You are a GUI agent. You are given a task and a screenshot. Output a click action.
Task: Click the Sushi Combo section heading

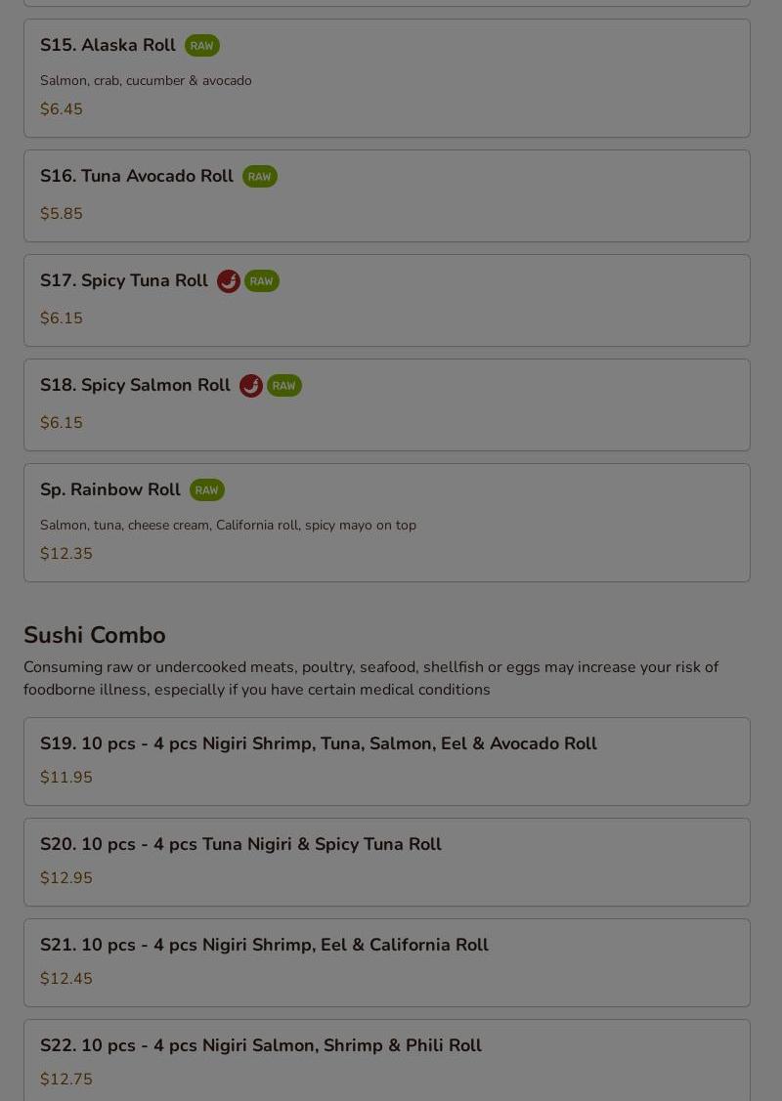pyautogui.click(x=95, y=635)
